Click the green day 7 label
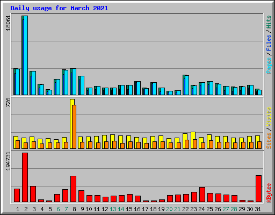The width and height of the screenshot is (275, 215). (66, 209)
